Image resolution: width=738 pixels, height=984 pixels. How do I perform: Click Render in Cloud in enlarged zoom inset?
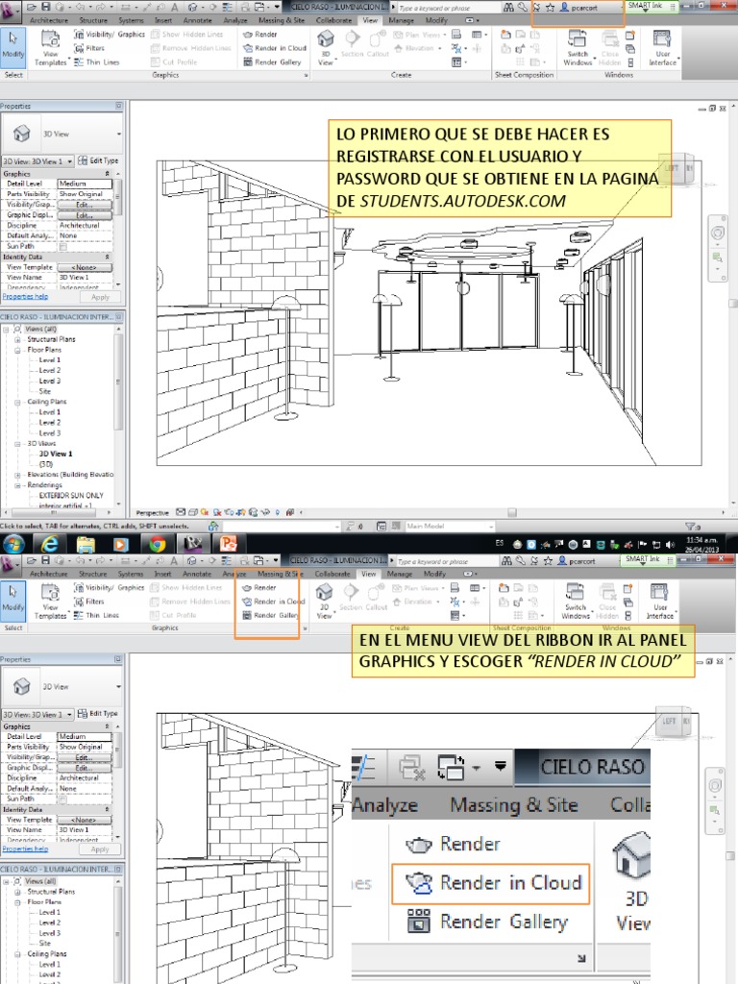(x=491, y=884)
